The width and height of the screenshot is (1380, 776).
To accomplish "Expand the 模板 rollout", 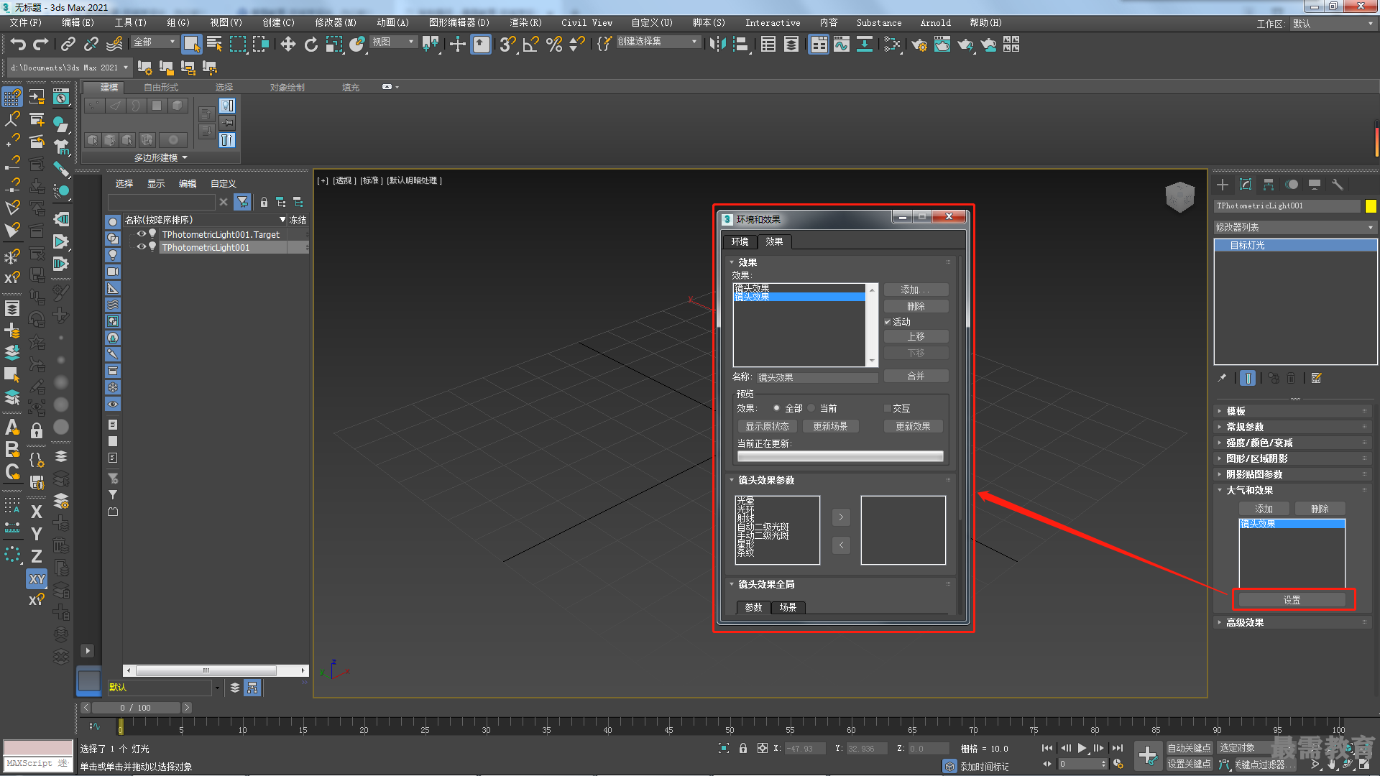I will (1292, 411).
